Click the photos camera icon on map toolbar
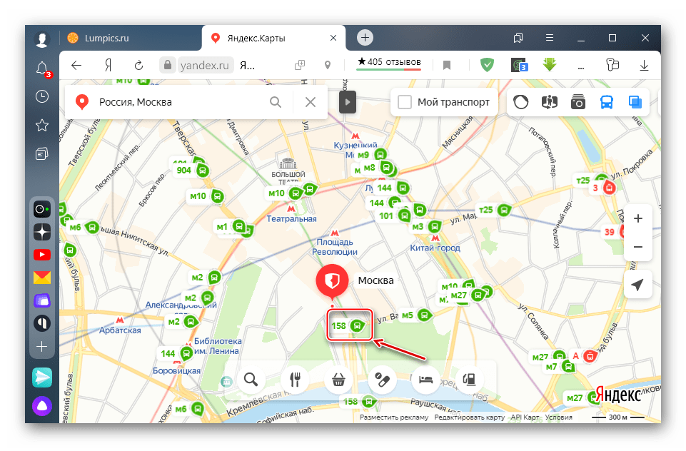 point(577,102)
